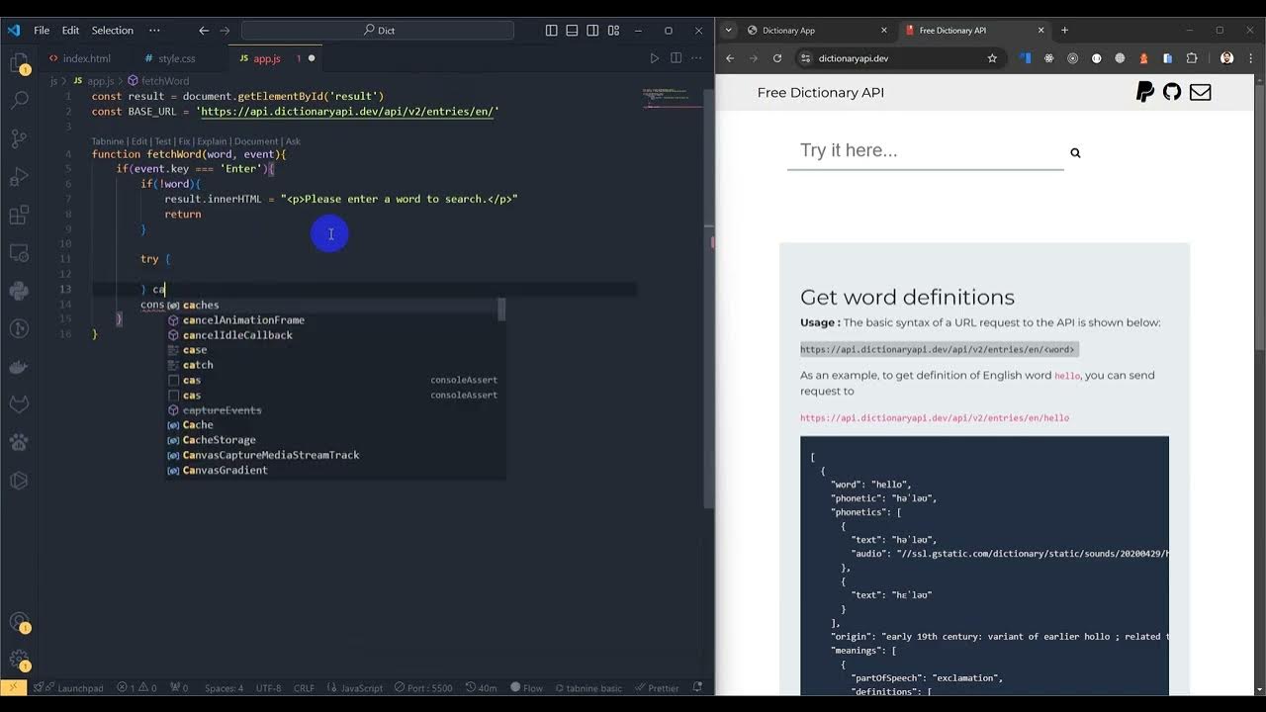
Task: Open the Accounts icon in activity bar
Action: [19, 622]
